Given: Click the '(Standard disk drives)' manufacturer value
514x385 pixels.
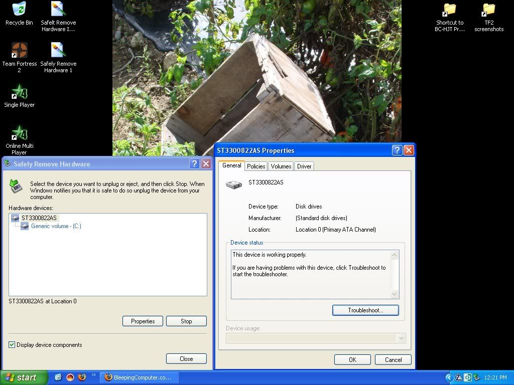Looking at the screenshot, I should (x=321, y=218).
